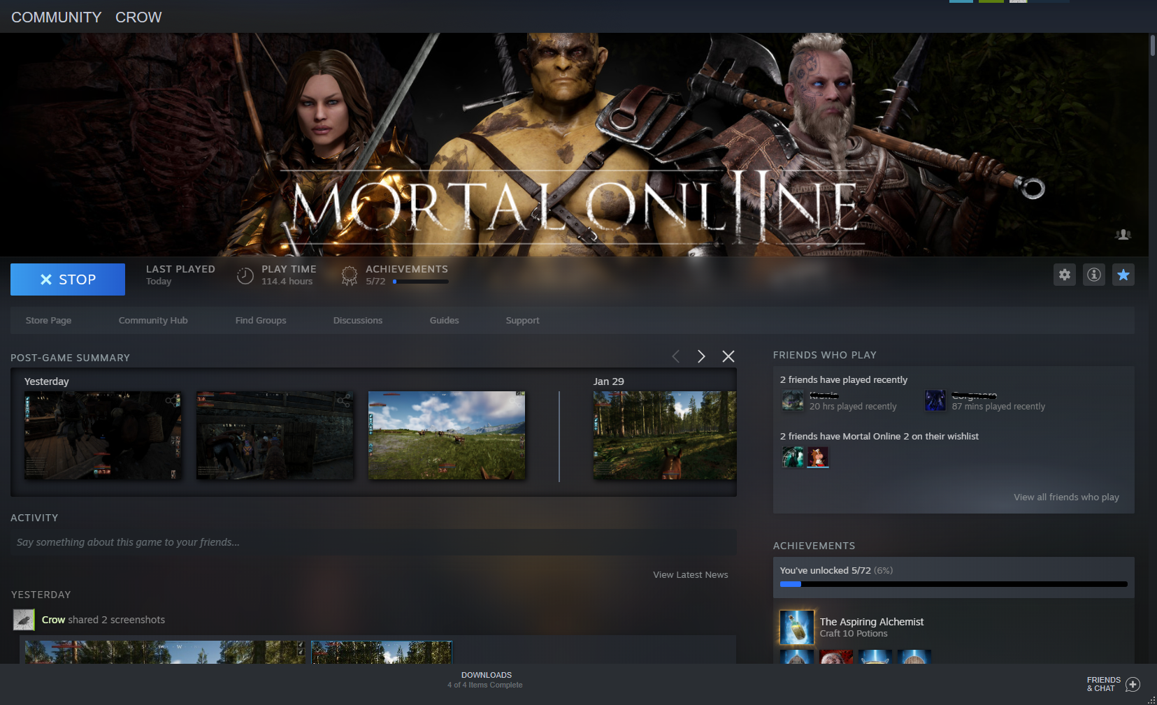This screenshot has height=705, width=1157.
Task: Open third small achievement icon below Alchemist
Action: point(875,657)
